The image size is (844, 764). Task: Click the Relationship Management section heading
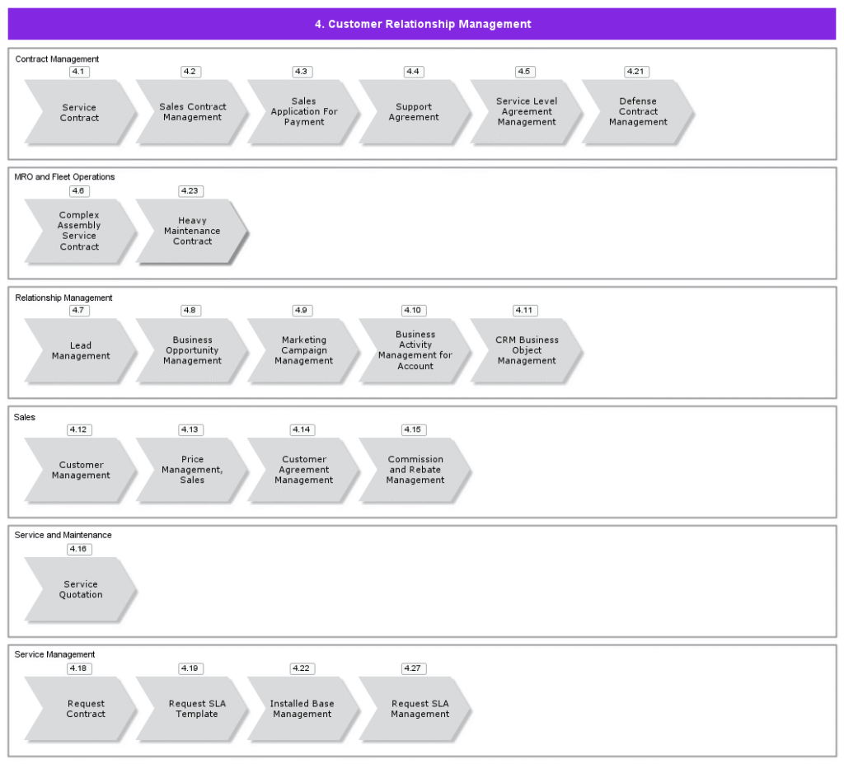[63, 298]
